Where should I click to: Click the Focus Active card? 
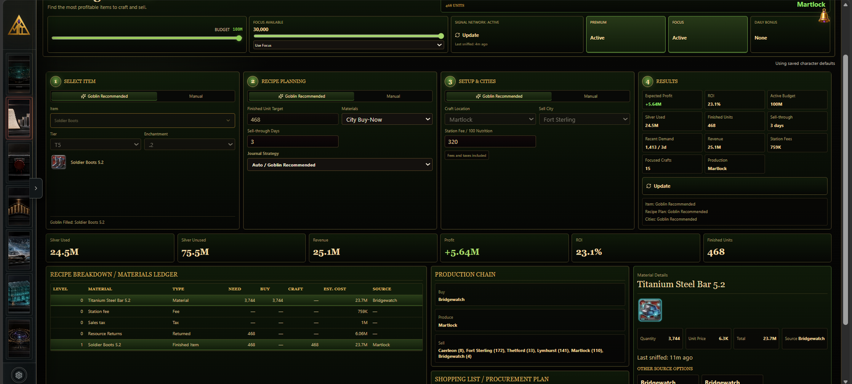[x=708, y=34]
